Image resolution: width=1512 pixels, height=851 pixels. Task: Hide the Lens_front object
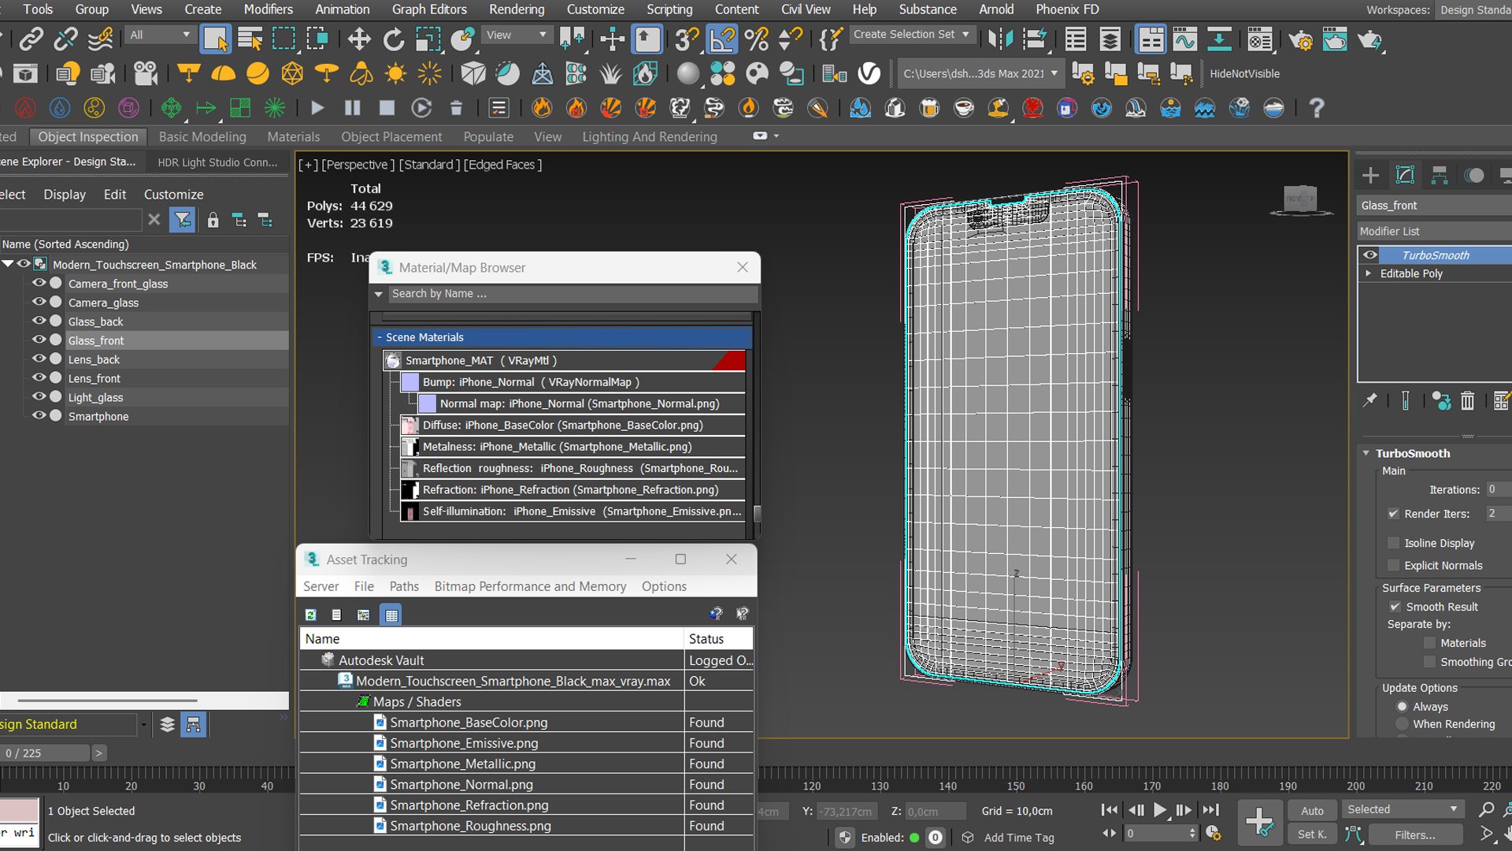pyautogui.click(x=39, y=377)
